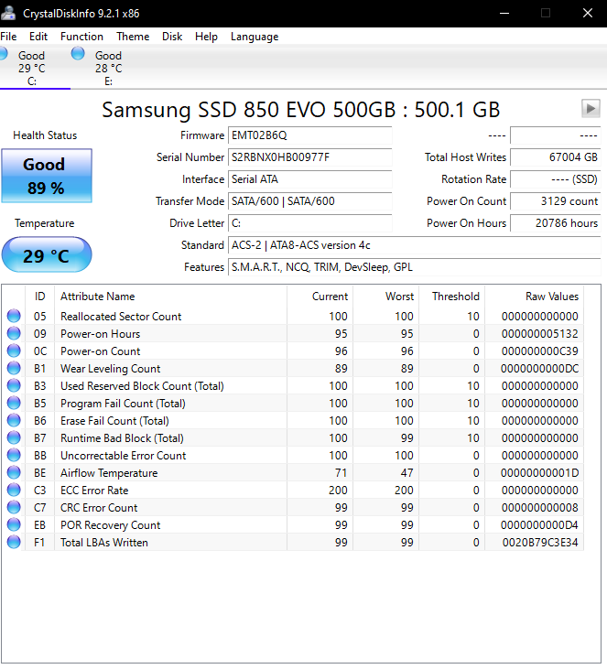Click status orb for Power-on Count row
The width and height of the screenshot is (607, 669).
[x=14, y=351]
